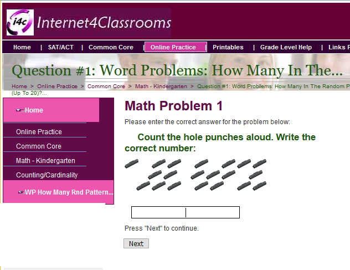Click the small icon beside sidebar Home

coord(20,110)
